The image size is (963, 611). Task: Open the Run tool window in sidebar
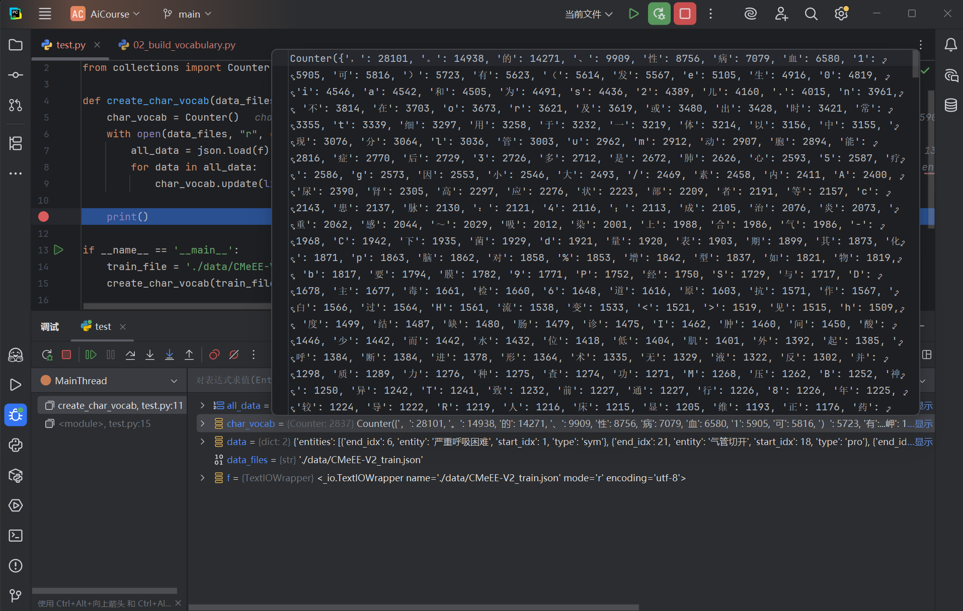(16, 385)
